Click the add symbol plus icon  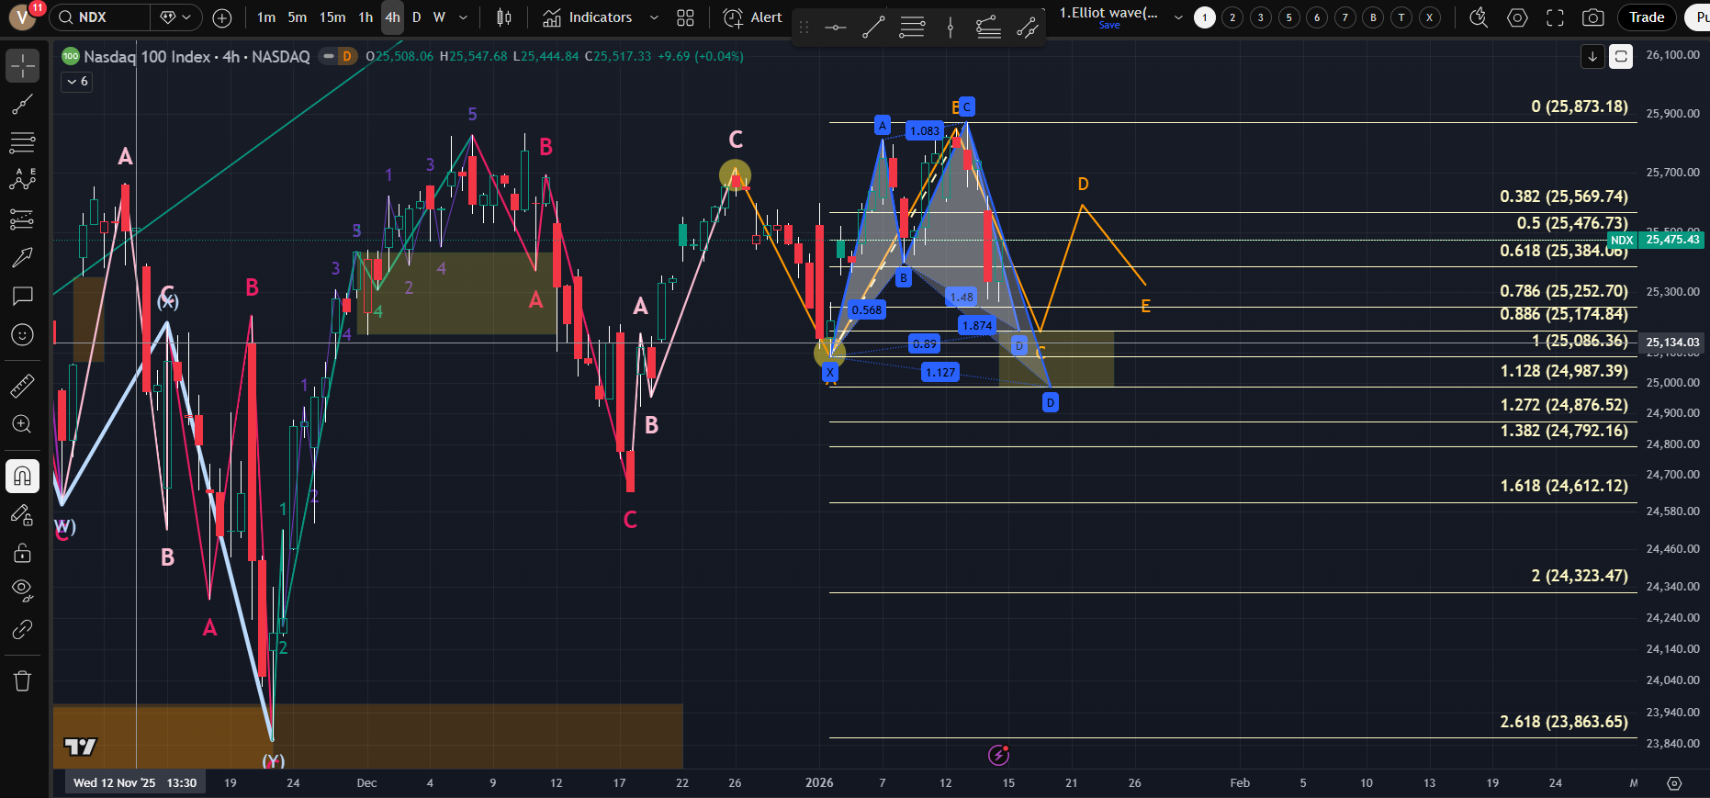click(221, 17)
